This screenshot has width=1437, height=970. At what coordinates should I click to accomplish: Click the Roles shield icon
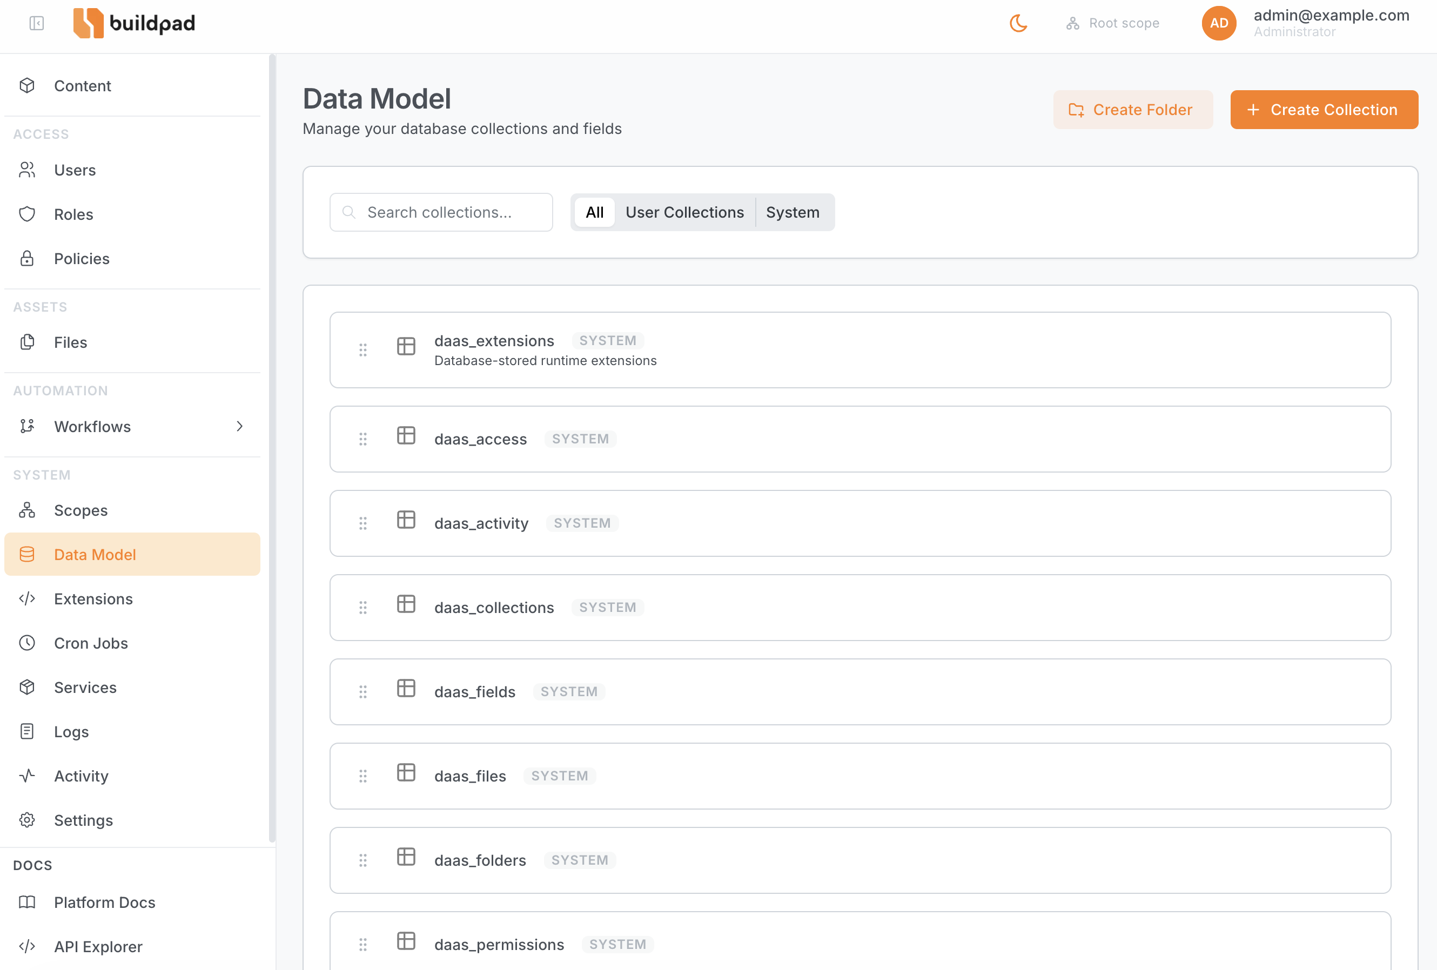[27, 214]
